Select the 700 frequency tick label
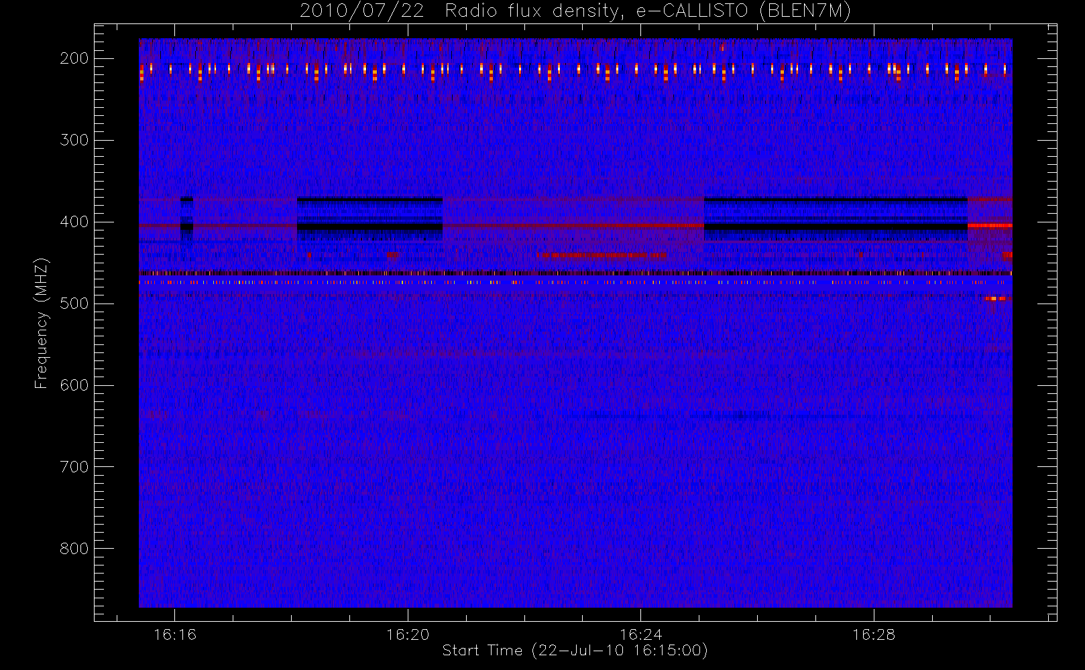Viewport: 1085px width, 670px height. (x=74, y=467)
